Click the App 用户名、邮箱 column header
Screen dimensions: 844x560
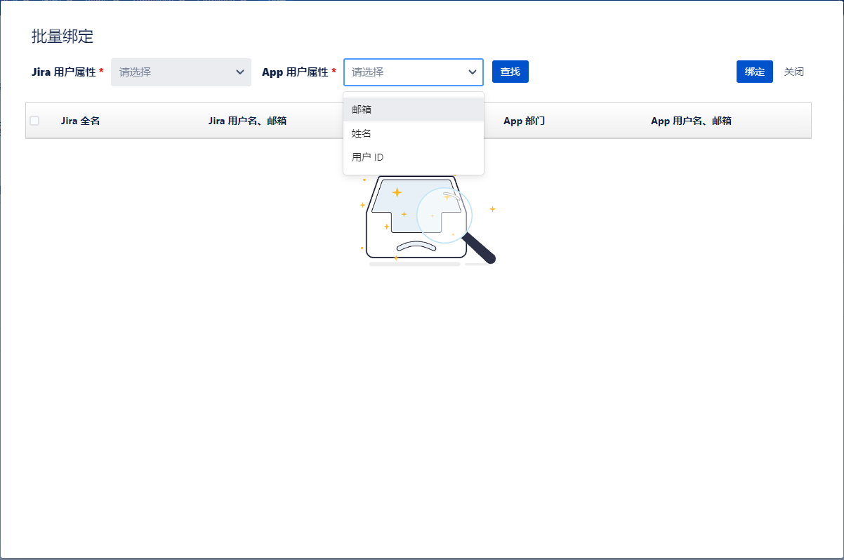click(x=691, y=121)
